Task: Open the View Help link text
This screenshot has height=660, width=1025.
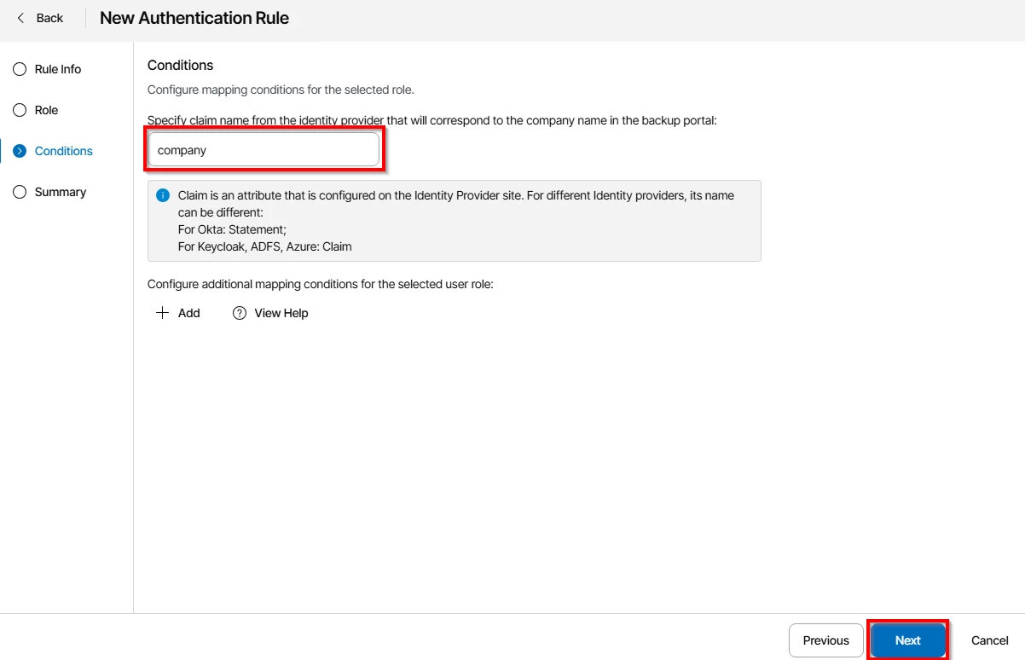Action: click(x=281, y=313)
